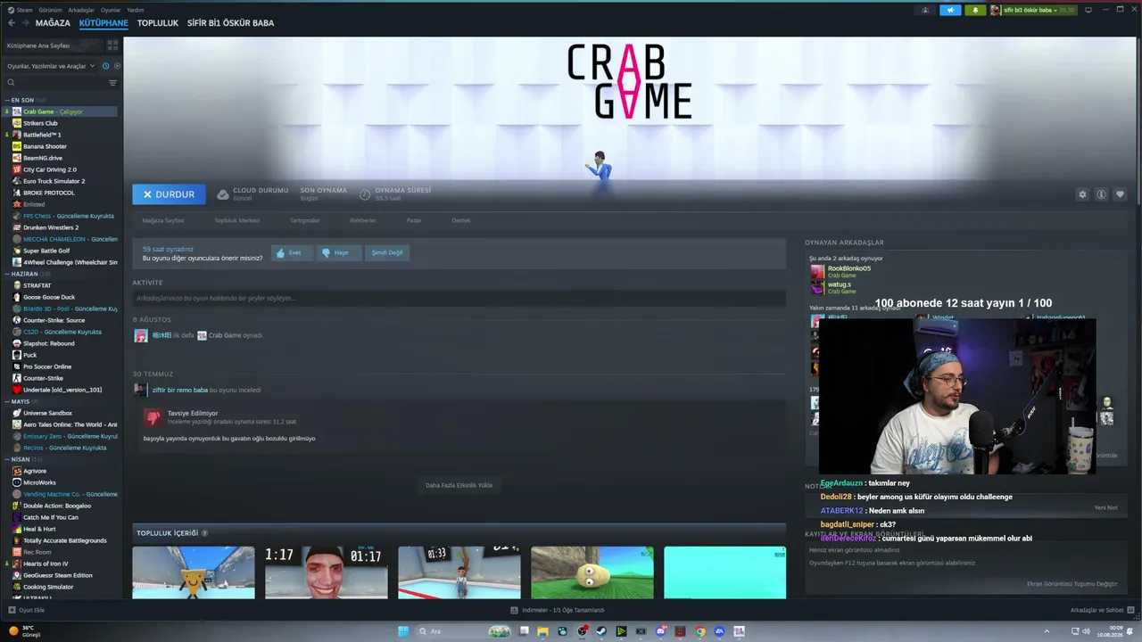The width and height of the screenshot is (1142, 642).
Task: Switch to the KÜTÜPHANE tab
Action: coord(103,23)
